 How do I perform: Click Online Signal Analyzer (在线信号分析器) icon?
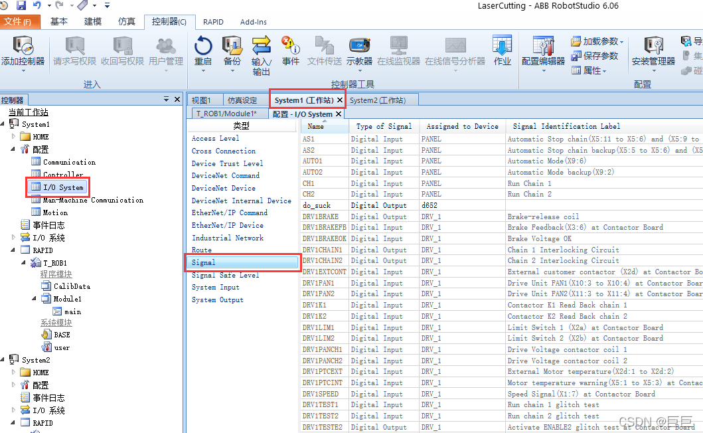point(455,46)
